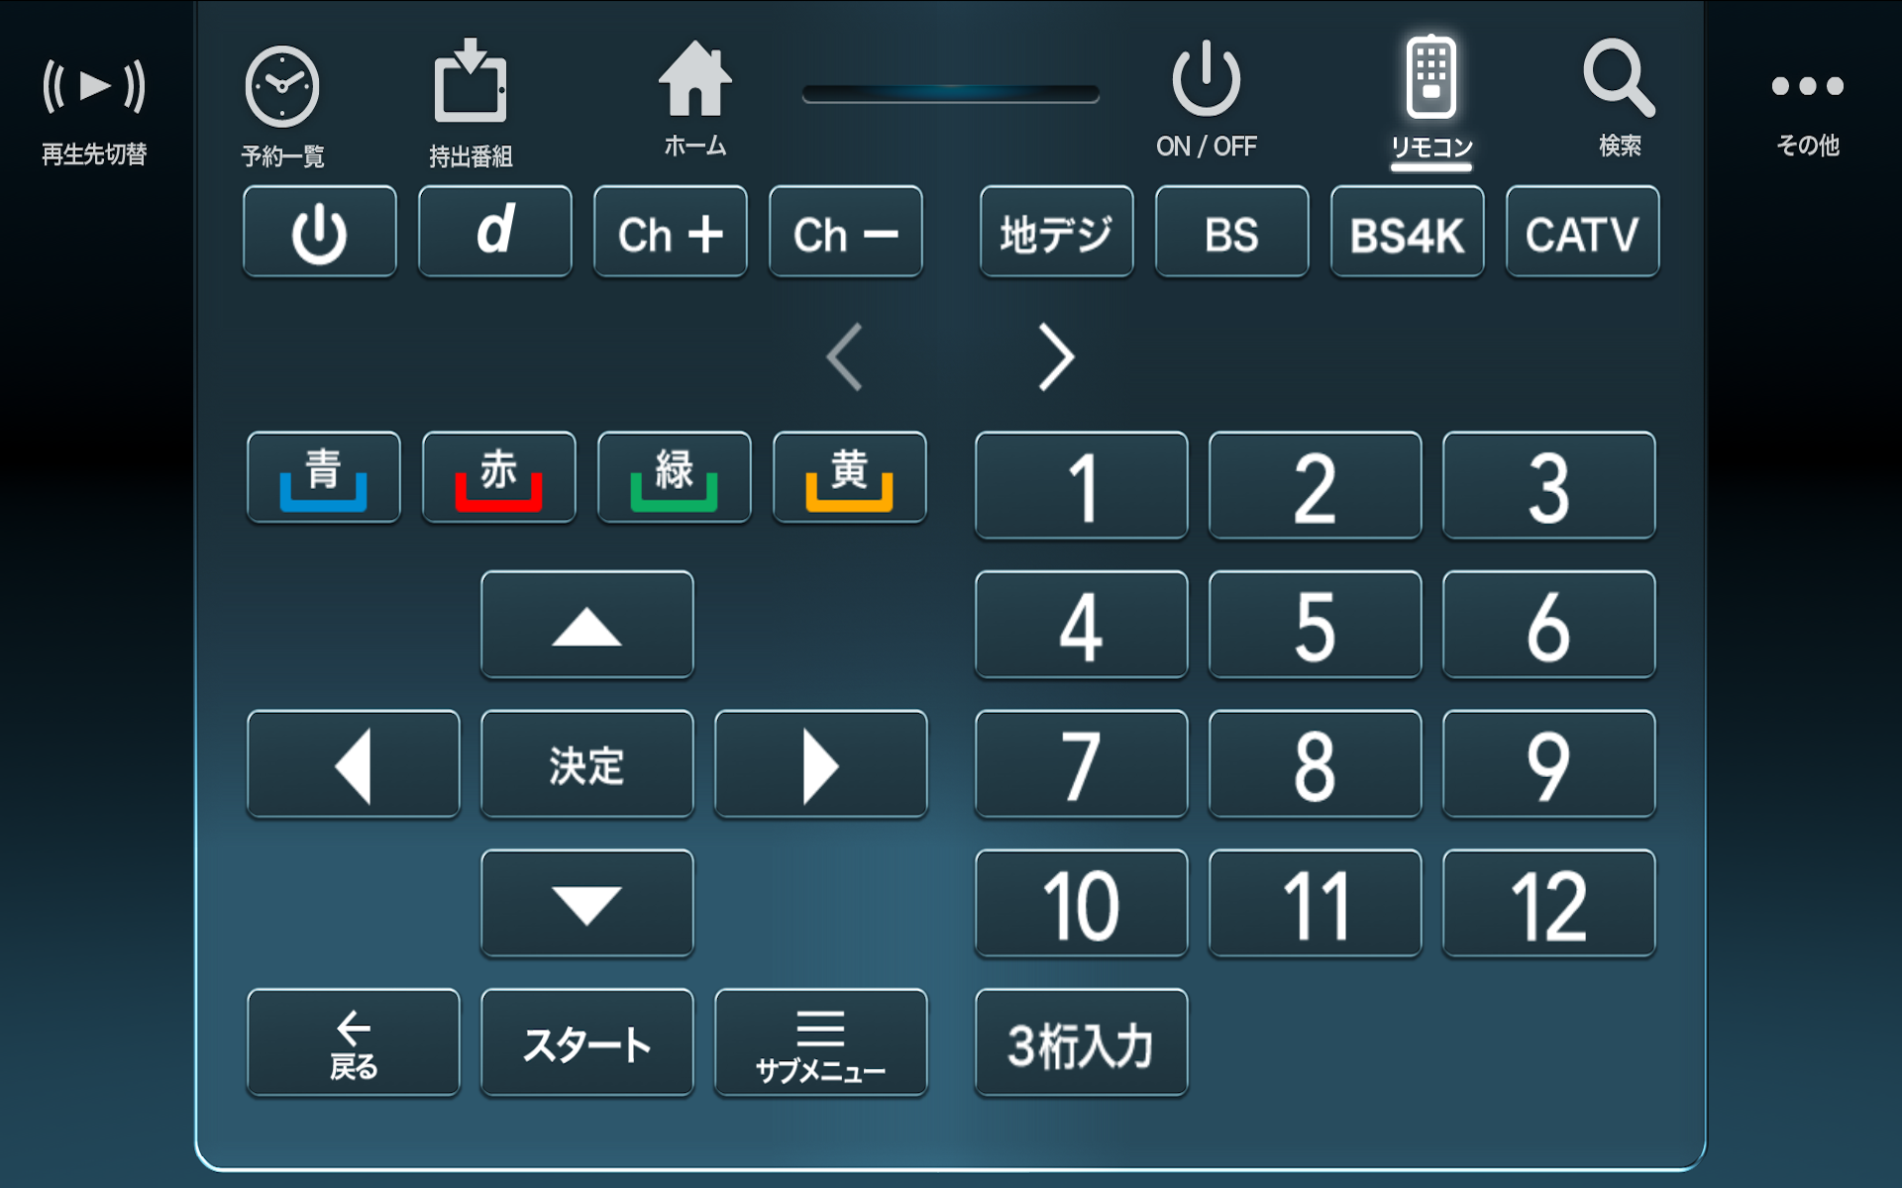1902x1188 pixels.
Task: Tap the d data broadcast button
Action: [x=495, y=232]
